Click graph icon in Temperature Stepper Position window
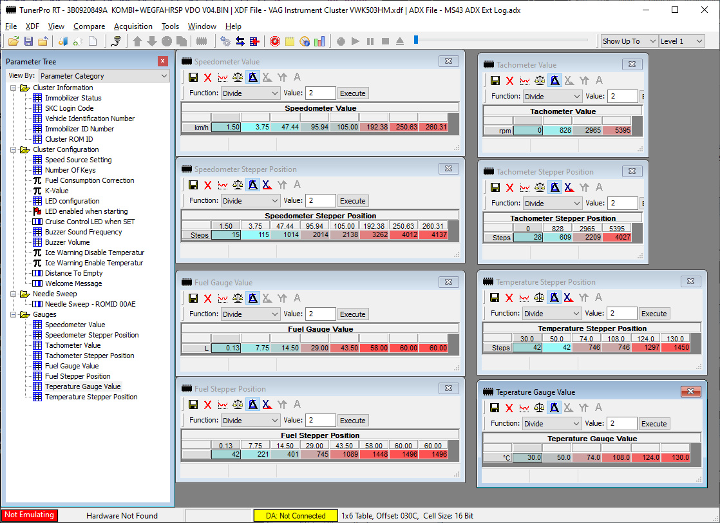Screen dimensions: 720x523 (524, 298)
